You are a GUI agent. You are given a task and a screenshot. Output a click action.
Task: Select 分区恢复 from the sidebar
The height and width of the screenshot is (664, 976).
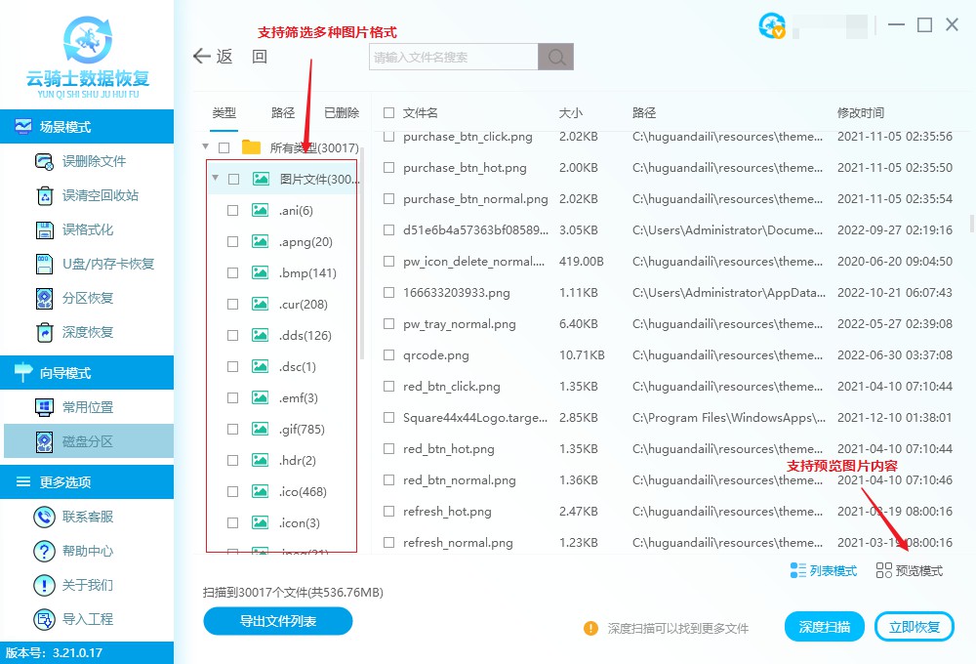point(88,298)
